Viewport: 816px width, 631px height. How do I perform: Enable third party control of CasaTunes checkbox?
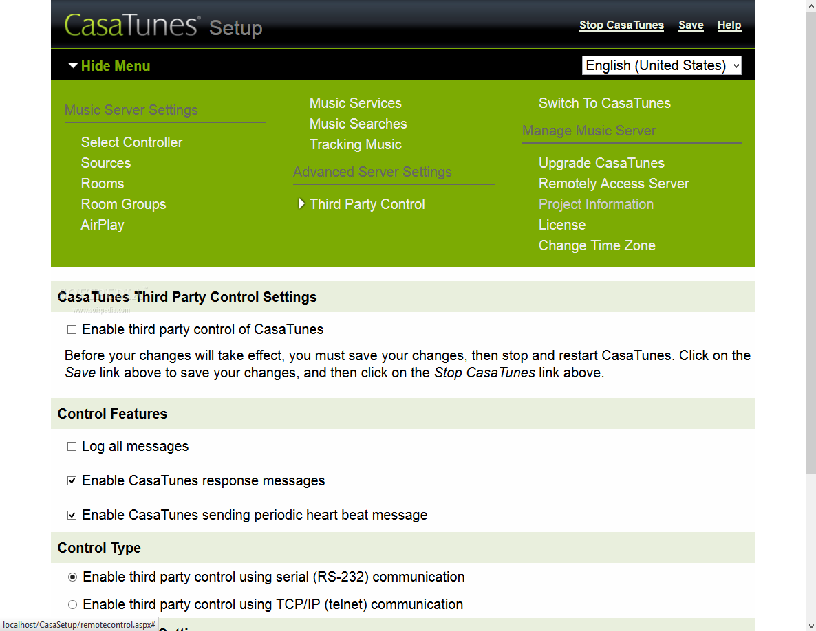tap(72, 329)
